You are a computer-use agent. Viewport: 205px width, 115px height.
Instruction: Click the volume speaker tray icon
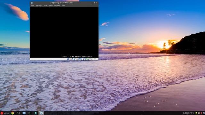click(203, 113)
